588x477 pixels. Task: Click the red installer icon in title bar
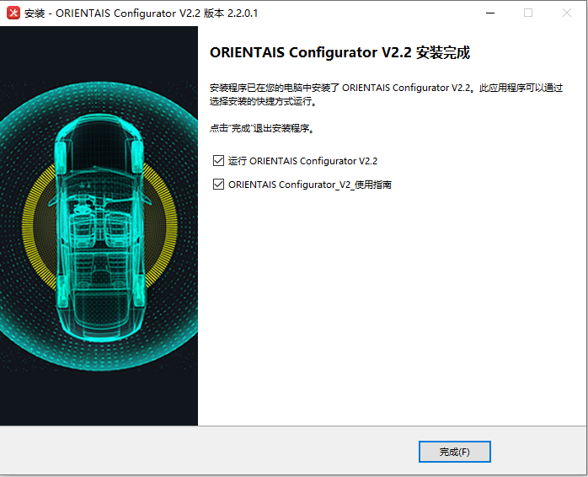click(x=13, y=13)
